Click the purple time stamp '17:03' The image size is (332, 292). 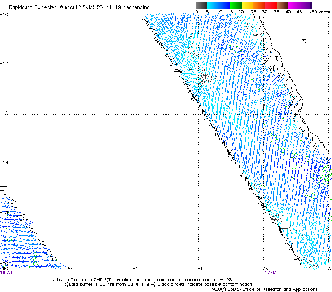pos(271,273)
